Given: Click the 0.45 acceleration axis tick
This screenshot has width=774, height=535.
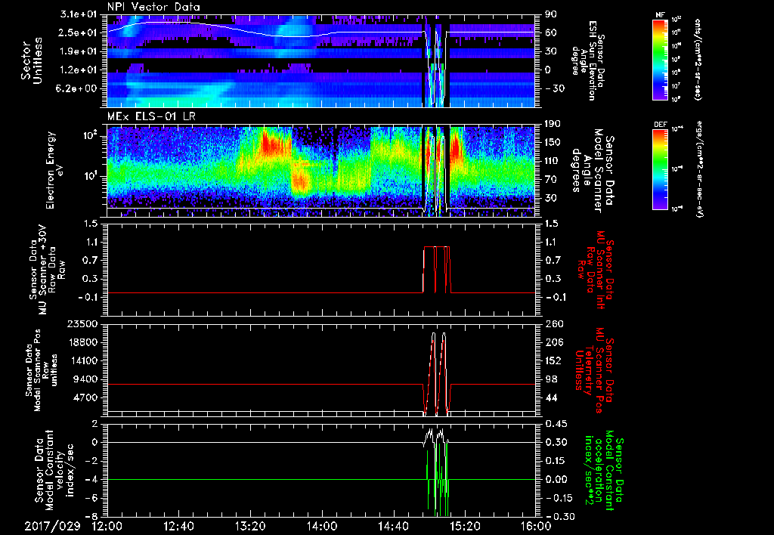Looking at the screenshot, I should click(x=556, y=423).
